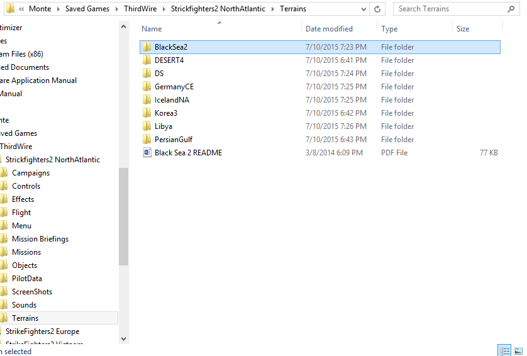Select the Libya folder name
The width and height of the screenshot is (527, 356).
pos(164,126)
